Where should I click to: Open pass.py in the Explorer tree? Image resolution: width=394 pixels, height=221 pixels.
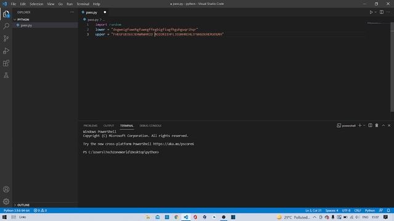[x=26, y=25]
